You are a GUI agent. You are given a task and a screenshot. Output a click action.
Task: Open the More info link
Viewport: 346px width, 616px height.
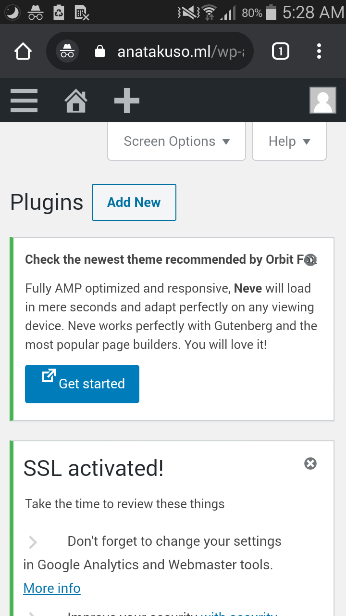tap(52, 588)
